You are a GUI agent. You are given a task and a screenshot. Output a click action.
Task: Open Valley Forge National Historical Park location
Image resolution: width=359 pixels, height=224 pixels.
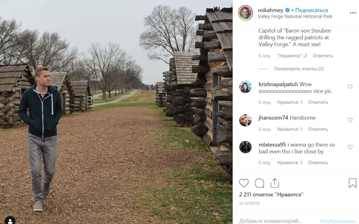tap(295, 16)
